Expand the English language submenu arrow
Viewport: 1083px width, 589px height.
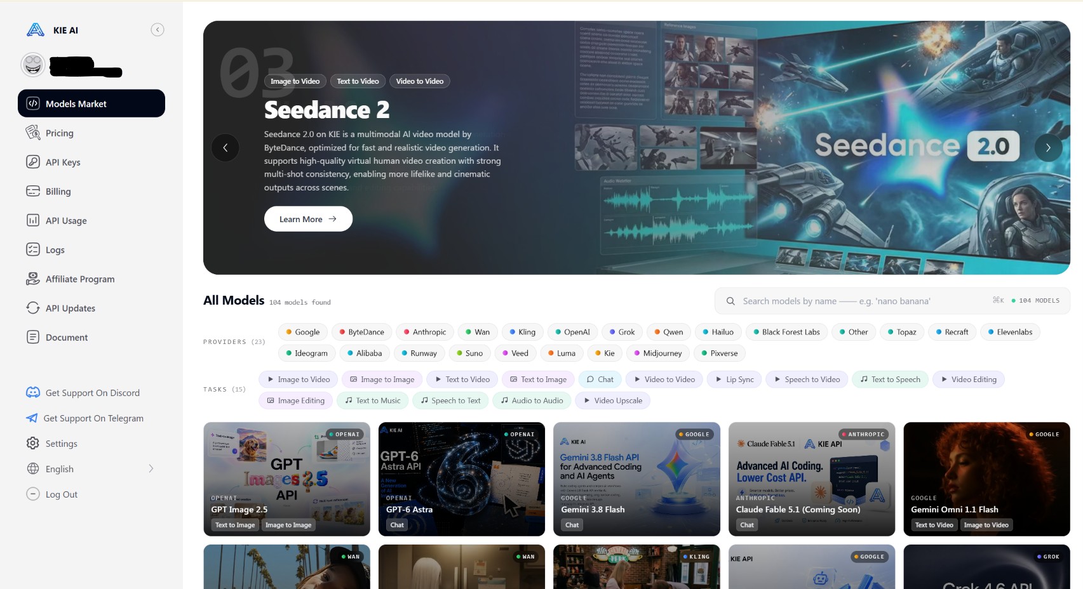click(x=151, y=468)
